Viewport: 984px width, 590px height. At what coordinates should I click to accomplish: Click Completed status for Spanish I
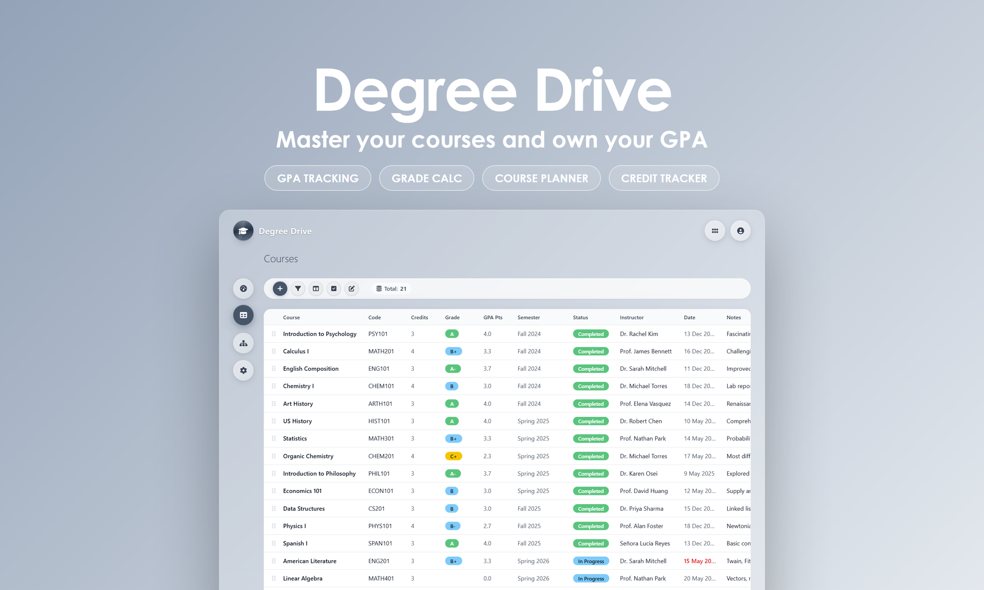[591, 544]
